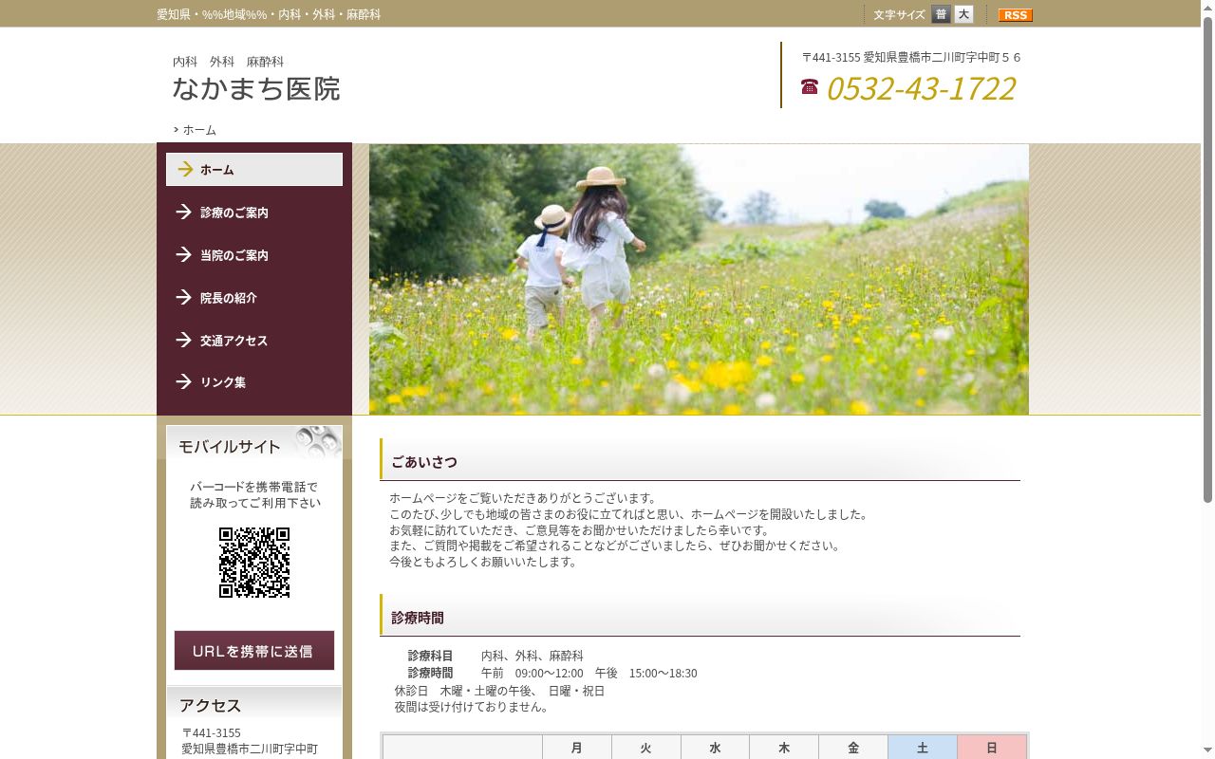Click the モバイルサイト panel heading
Screen dimensions: 1215x759
(x=254, y=445)
